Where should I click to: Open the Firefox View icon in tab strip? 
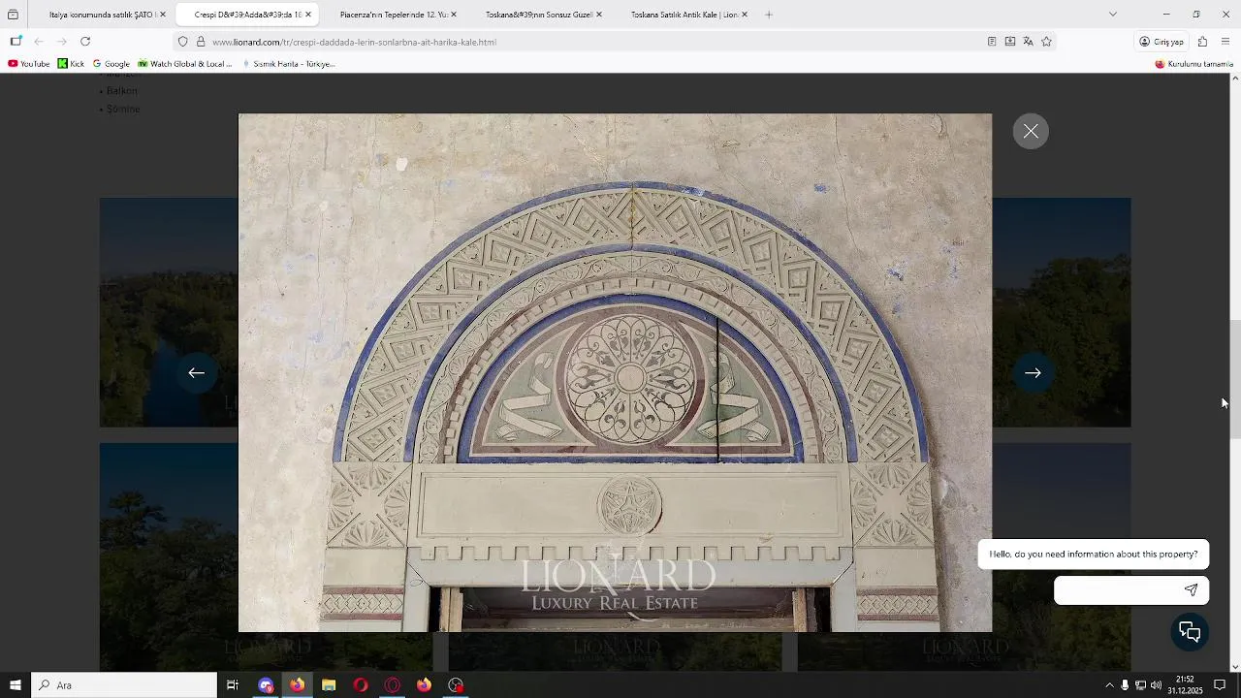click(x=13, y=15)
